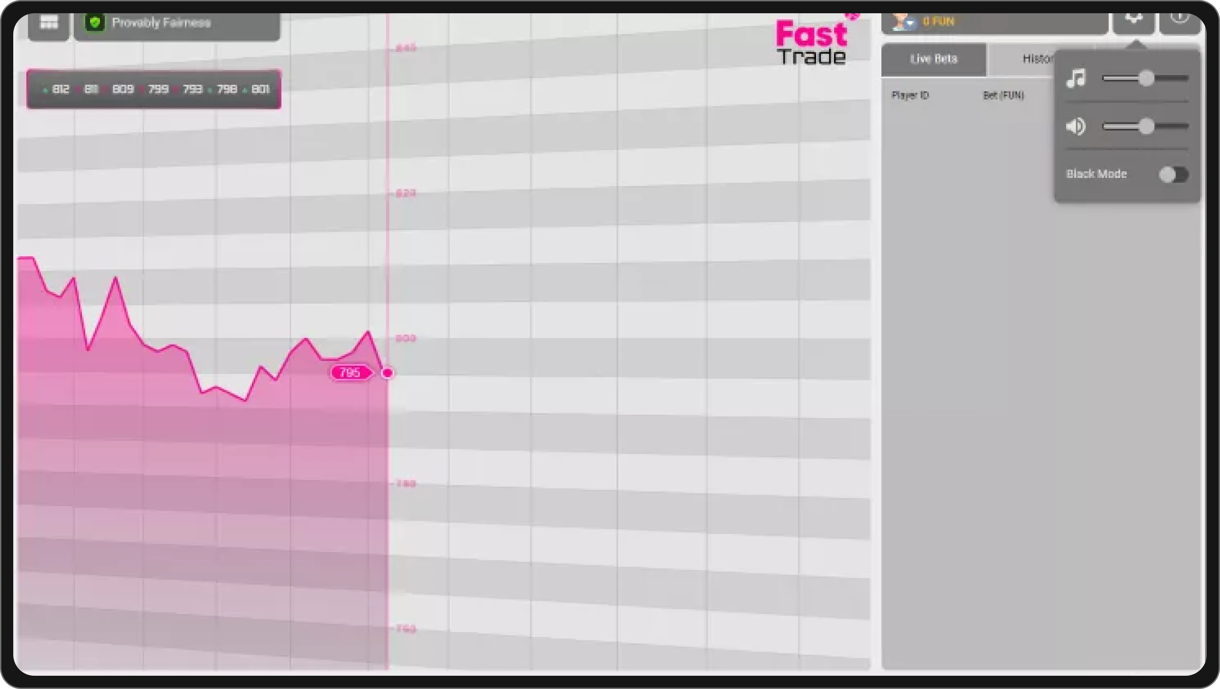
Task: Click the 0 FUN balance display
Action: [938, 21]
